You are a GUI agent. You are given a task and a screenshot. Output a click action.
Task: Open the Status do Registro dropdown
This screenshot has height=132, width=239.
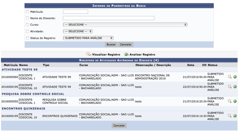[88, 38]
